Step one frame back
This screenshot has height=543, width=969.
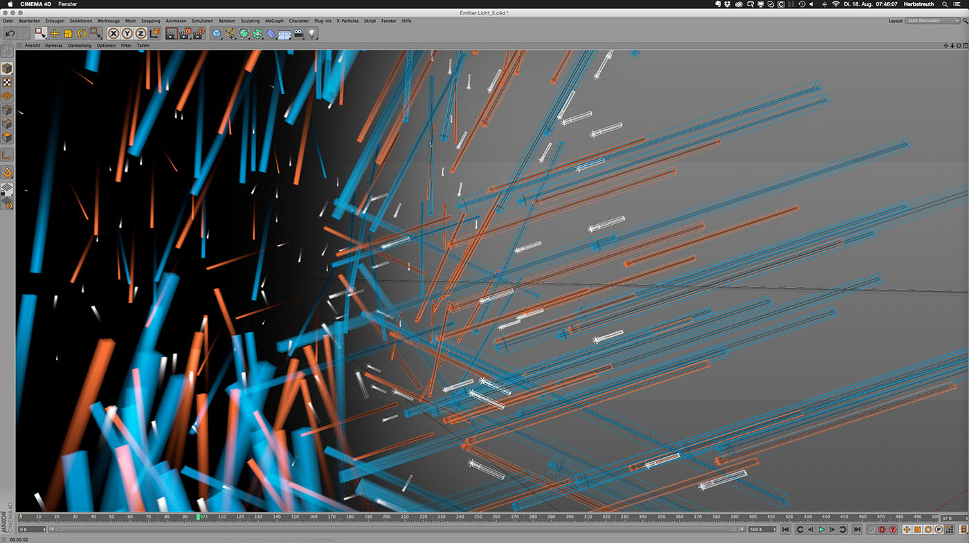click(810, 530)
